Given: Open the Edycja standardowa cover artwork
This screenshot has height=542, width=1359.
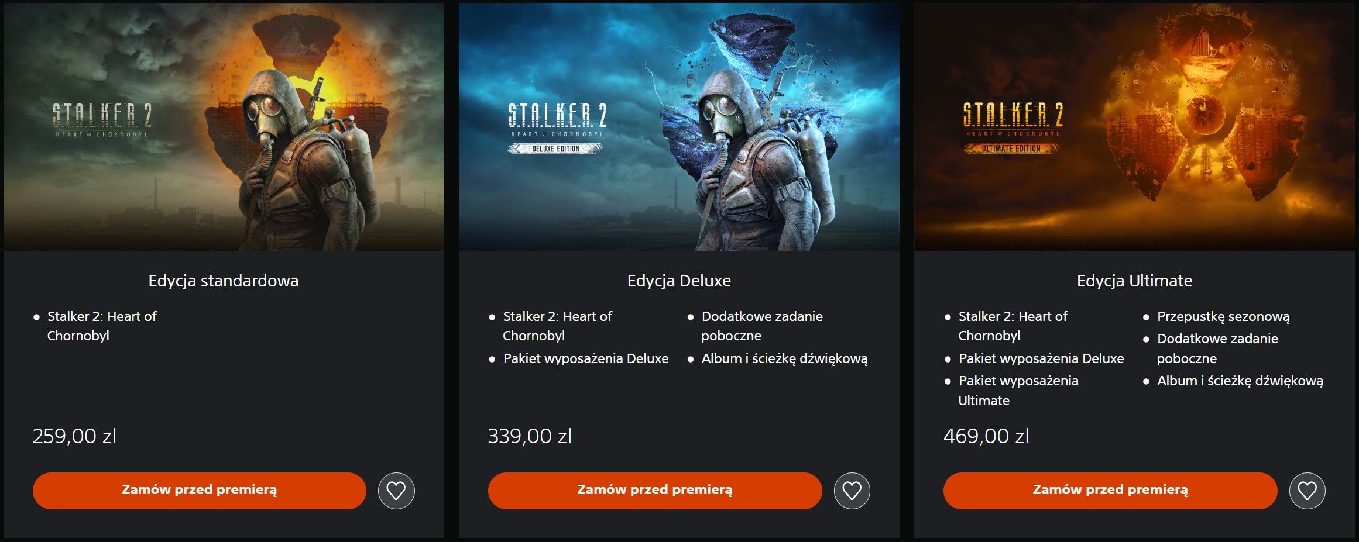Looking at the screenshot, I should coord(224,126).
